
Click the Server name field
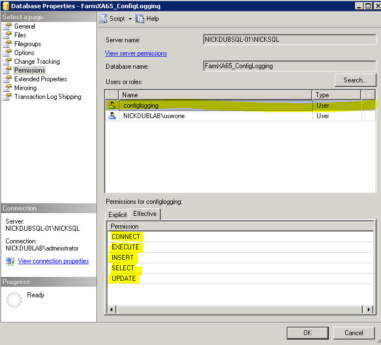(290, 40)
